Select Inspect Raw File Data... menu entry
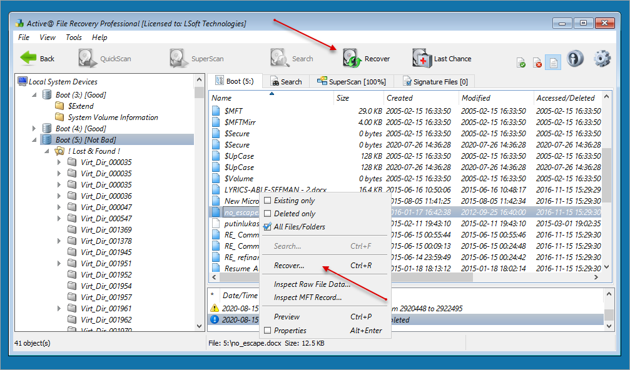This screenshot has height=370, width=630. point(325,284)
